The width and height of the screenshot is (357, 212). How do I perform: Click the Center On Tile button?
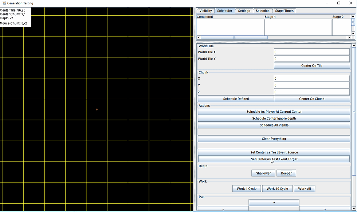tap(312, 66)
